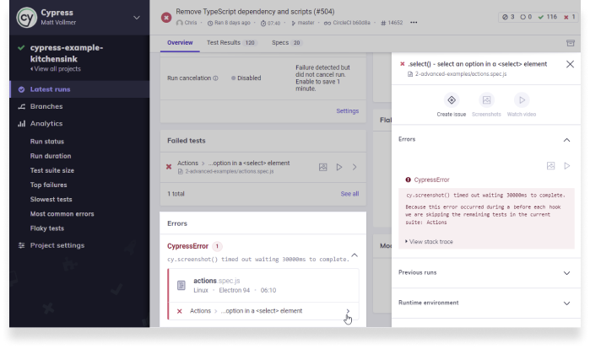Click the archive run icon near tabs
This screenshot has width=590, height=349.
(571, 43)
